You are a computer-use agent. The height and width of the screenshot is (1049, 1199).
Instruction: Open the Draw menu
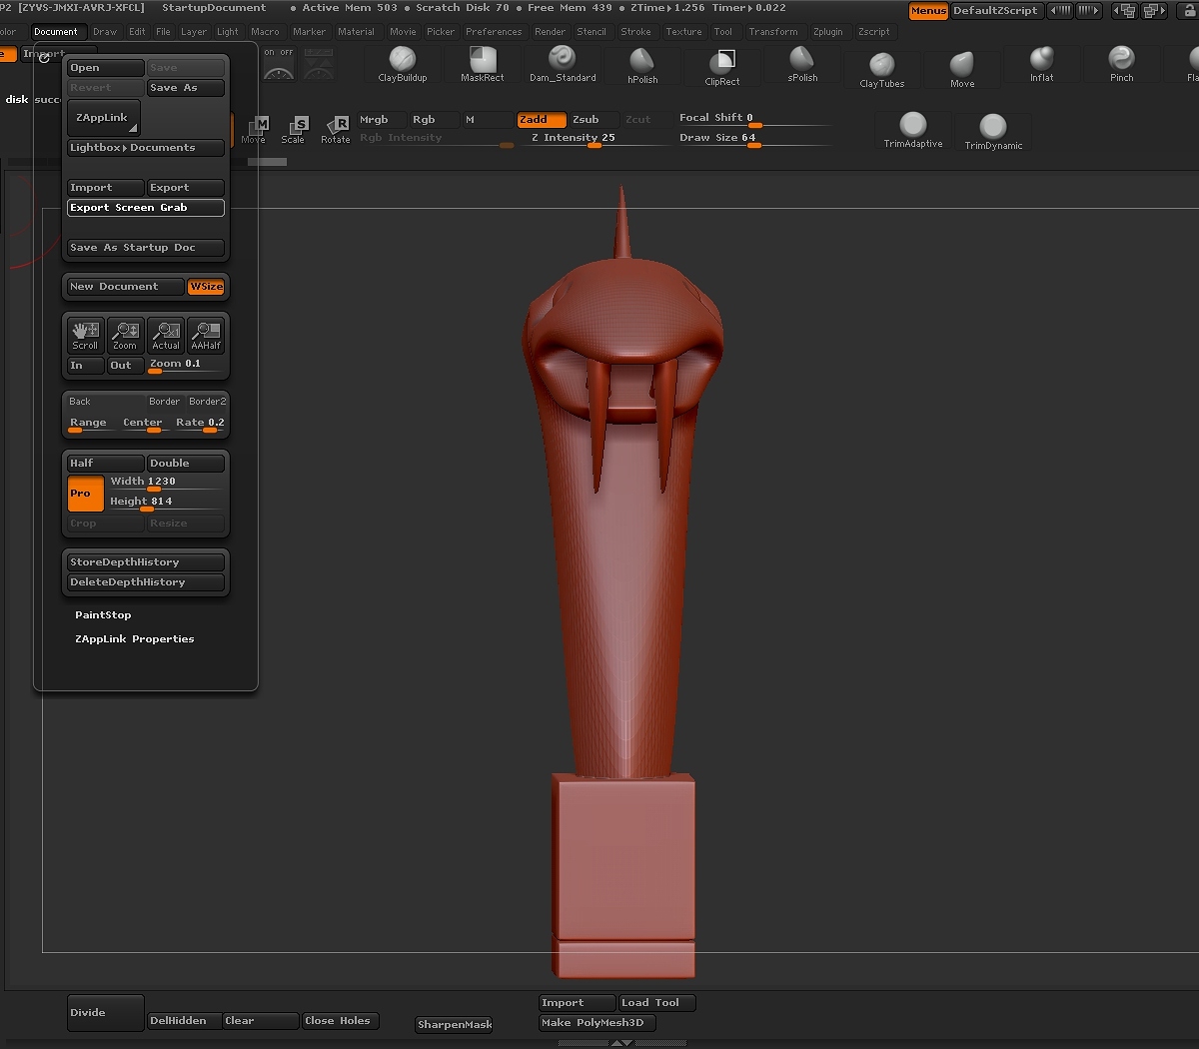[x=105, y=32]
